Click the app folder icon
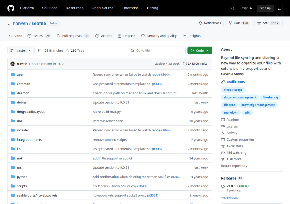The width and height of the screenshot is (290, 204). tap(13, 75)
